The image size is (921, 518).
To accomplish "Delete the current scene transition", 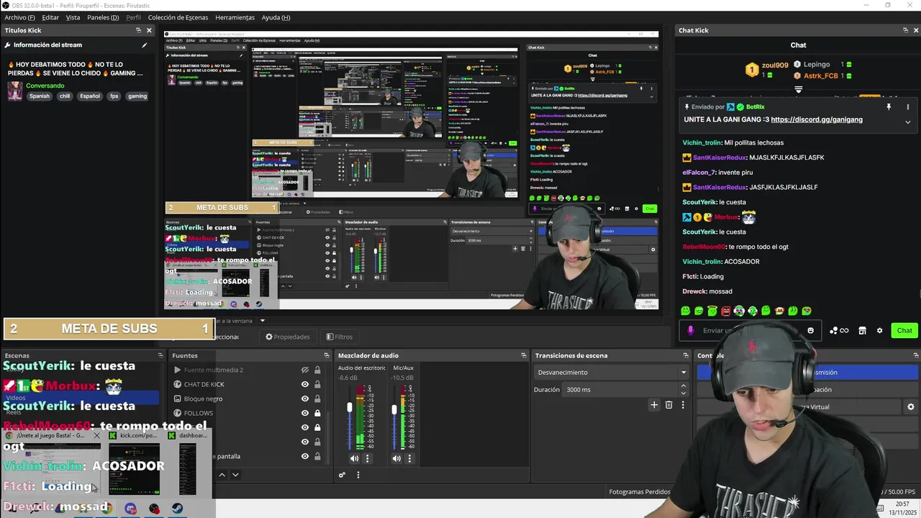I will pyautogui.click(x=668, y=405).
